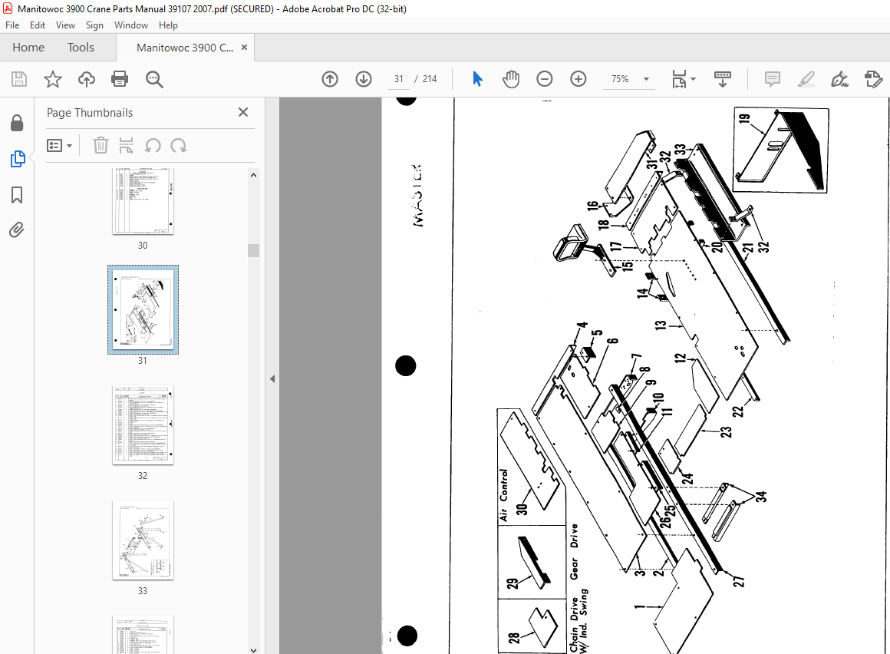Close the Manitowoc 3900 document tab
The image size is (890, 654).
click(245, 47)
